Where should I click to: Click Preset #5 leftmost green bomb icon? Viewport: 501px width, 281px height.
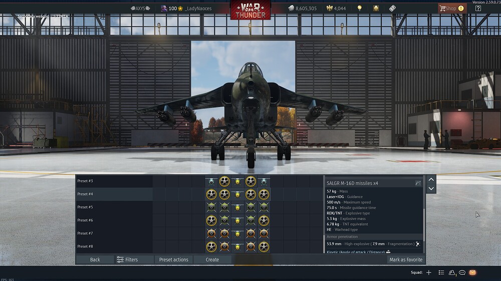pyautogui.click(x=211, y=207)
